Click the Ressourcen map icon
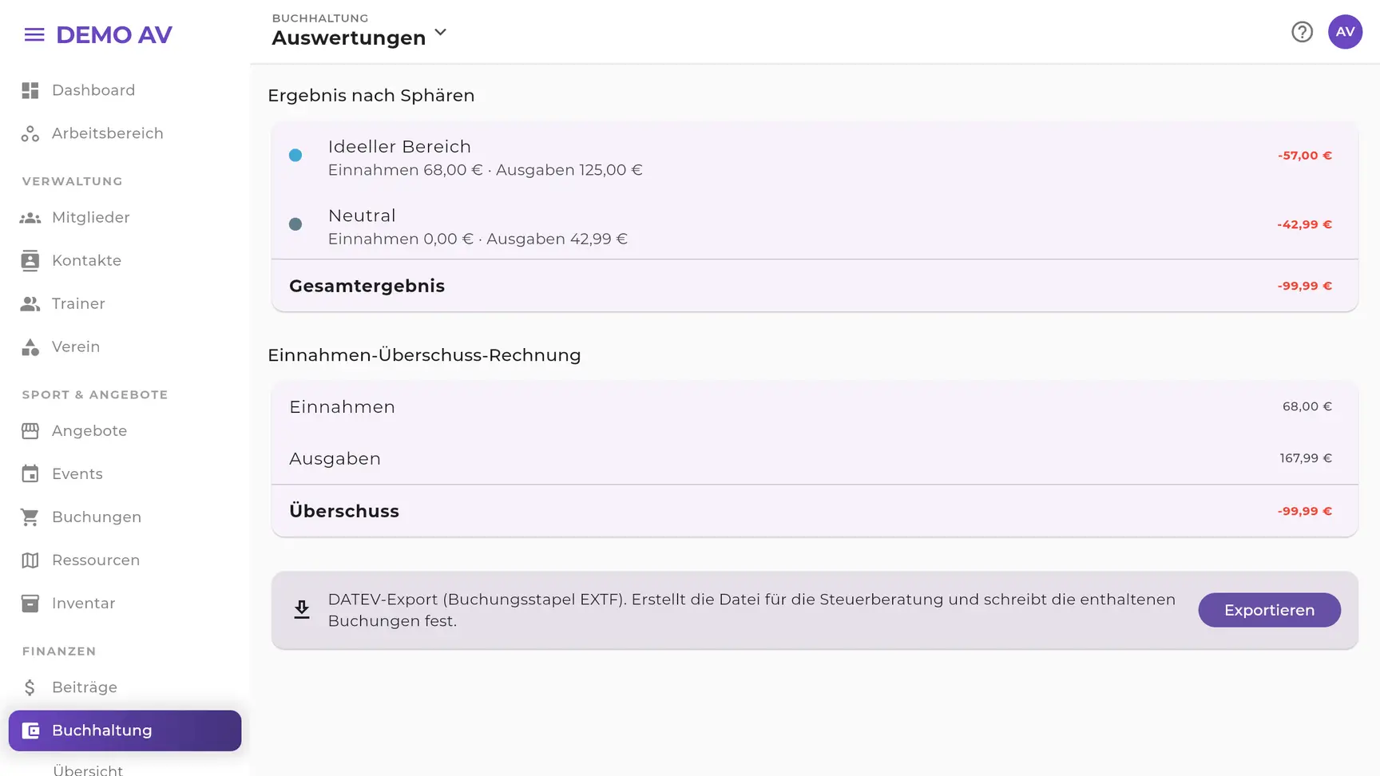The height and width of the screenshot is (776, 1380). coord(30,560)
